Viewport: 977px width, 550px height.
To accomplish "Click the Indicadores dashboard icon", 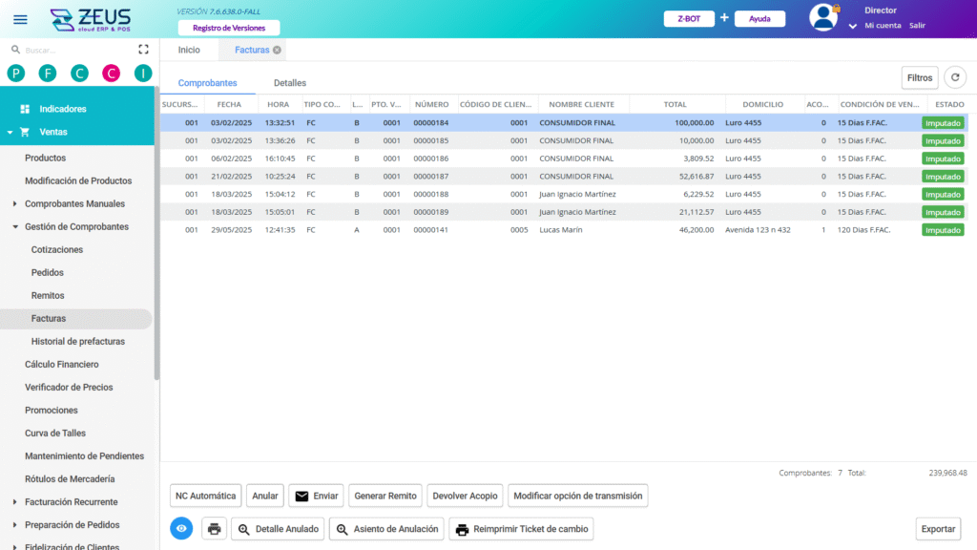I will point(25,109).
